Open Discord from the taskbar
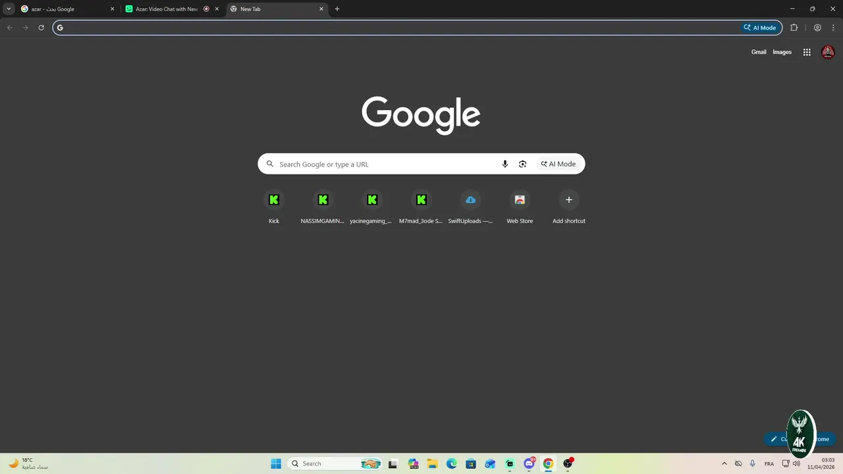The width and height of the screenshot is (843, 474). [x=529, y=463]
